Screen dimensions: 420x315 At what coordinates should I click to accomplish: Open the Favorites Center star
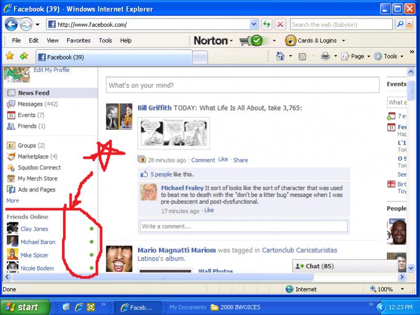(9, 56)
